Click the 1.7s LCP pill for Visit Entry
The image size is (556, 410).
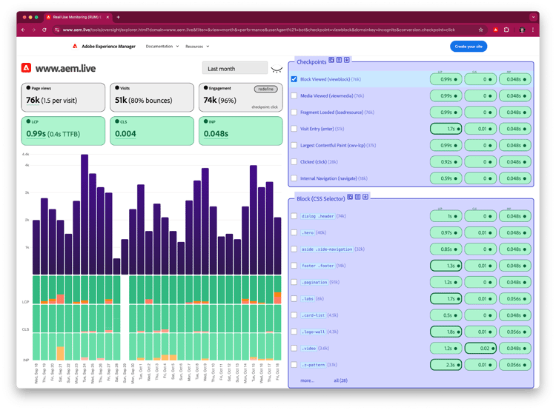(446, 129)
